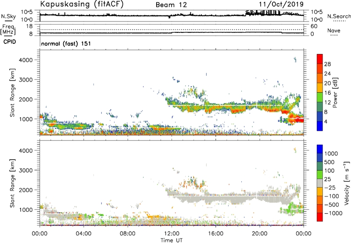Click the light green 12–16 dB Power colorbar segment

(320, 97)
